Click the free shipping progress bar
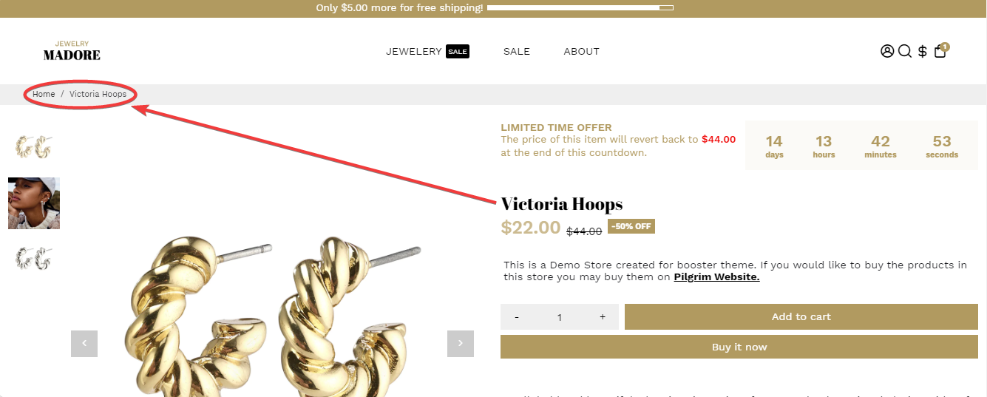987x397 pixels. pyautogui.click(x=580, y=7)
